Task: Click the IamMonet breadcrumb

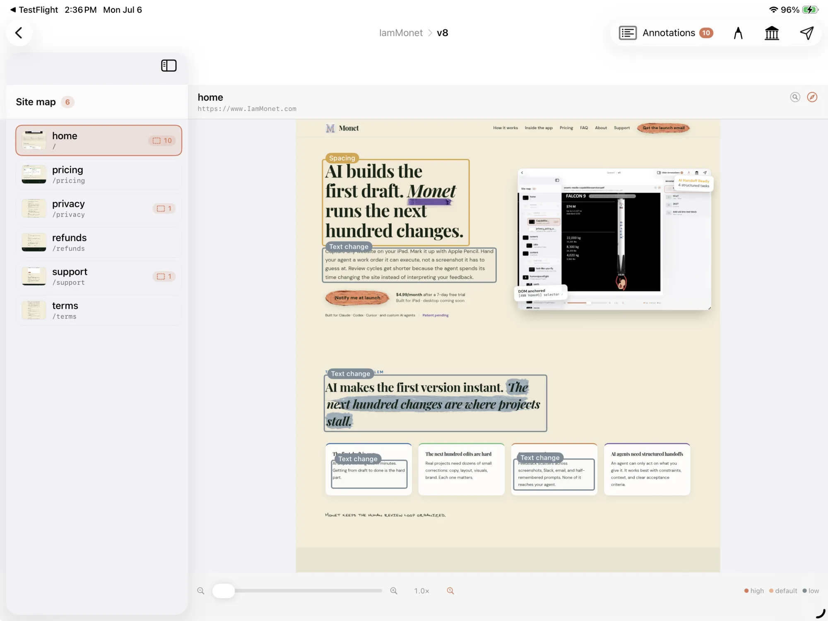Action: 401,33
